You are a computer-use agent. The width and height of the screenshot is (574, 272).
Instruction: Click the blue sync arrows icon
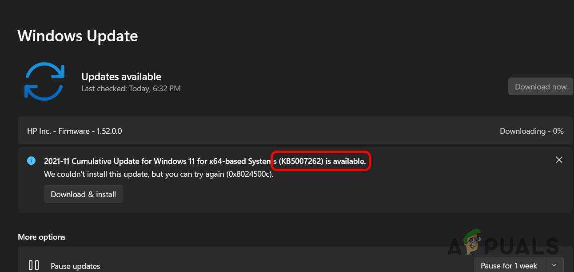[x=44, y=81]
